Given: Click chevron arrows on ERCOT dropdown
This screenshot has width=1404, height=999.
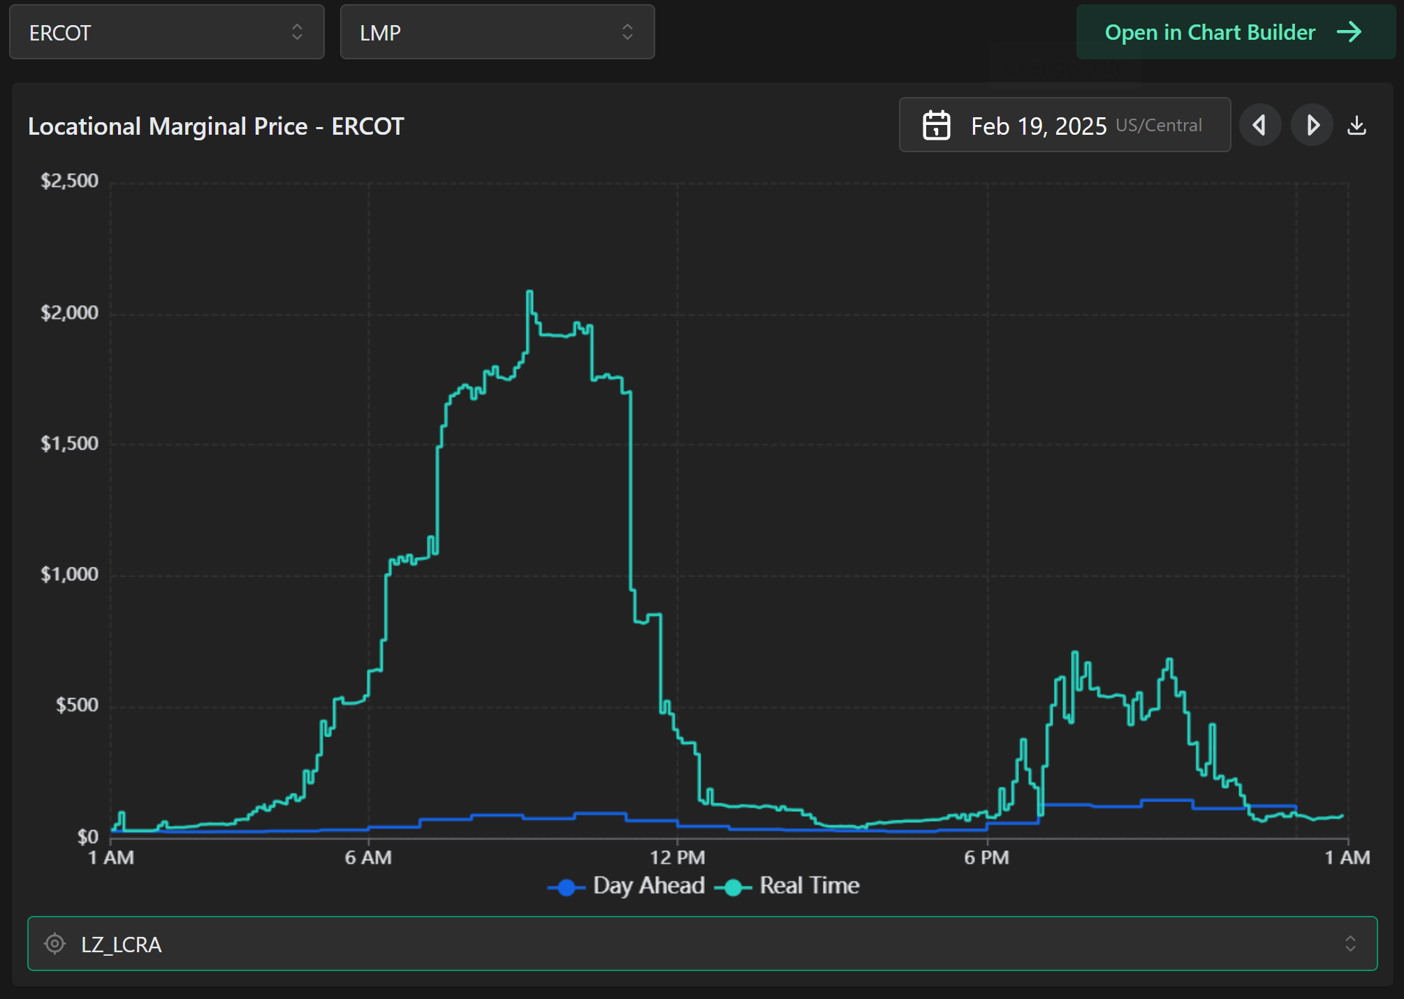Looking at the screenshot, I should [x=297, y=32].
